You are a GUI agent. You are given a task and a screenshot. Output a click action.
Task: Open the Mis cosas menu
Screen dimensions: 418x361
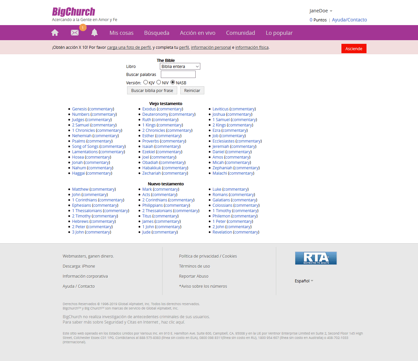[x=121, y=33]
